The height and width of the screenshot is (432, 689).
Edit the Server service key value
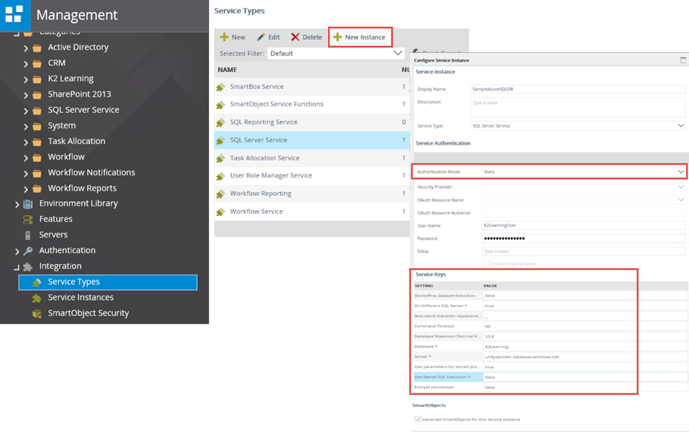click(585, 356)
